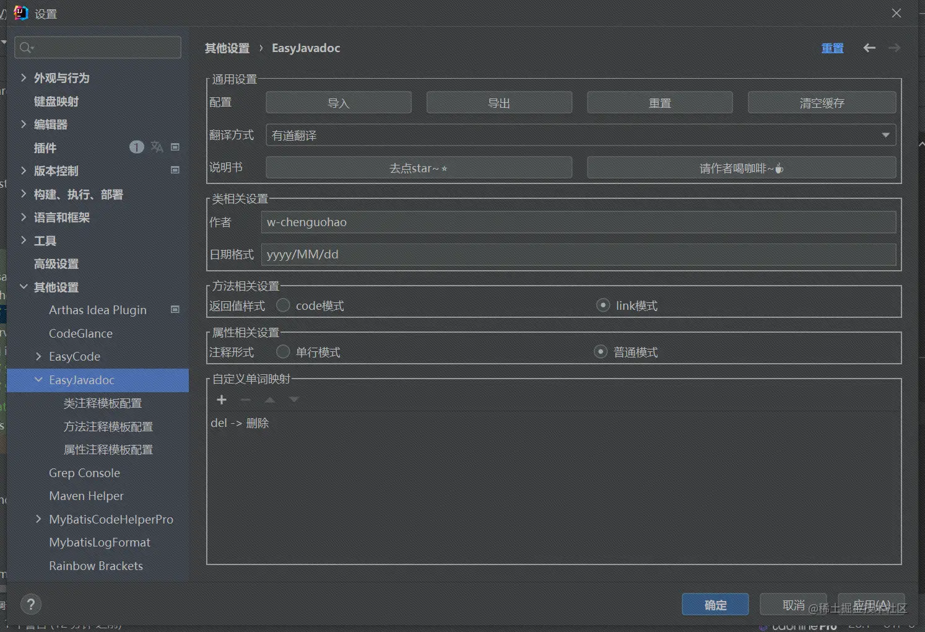Viewport: 925px width, 632px height.
Task: Open 键盘映射 settings page
Action: pos(56,101)
